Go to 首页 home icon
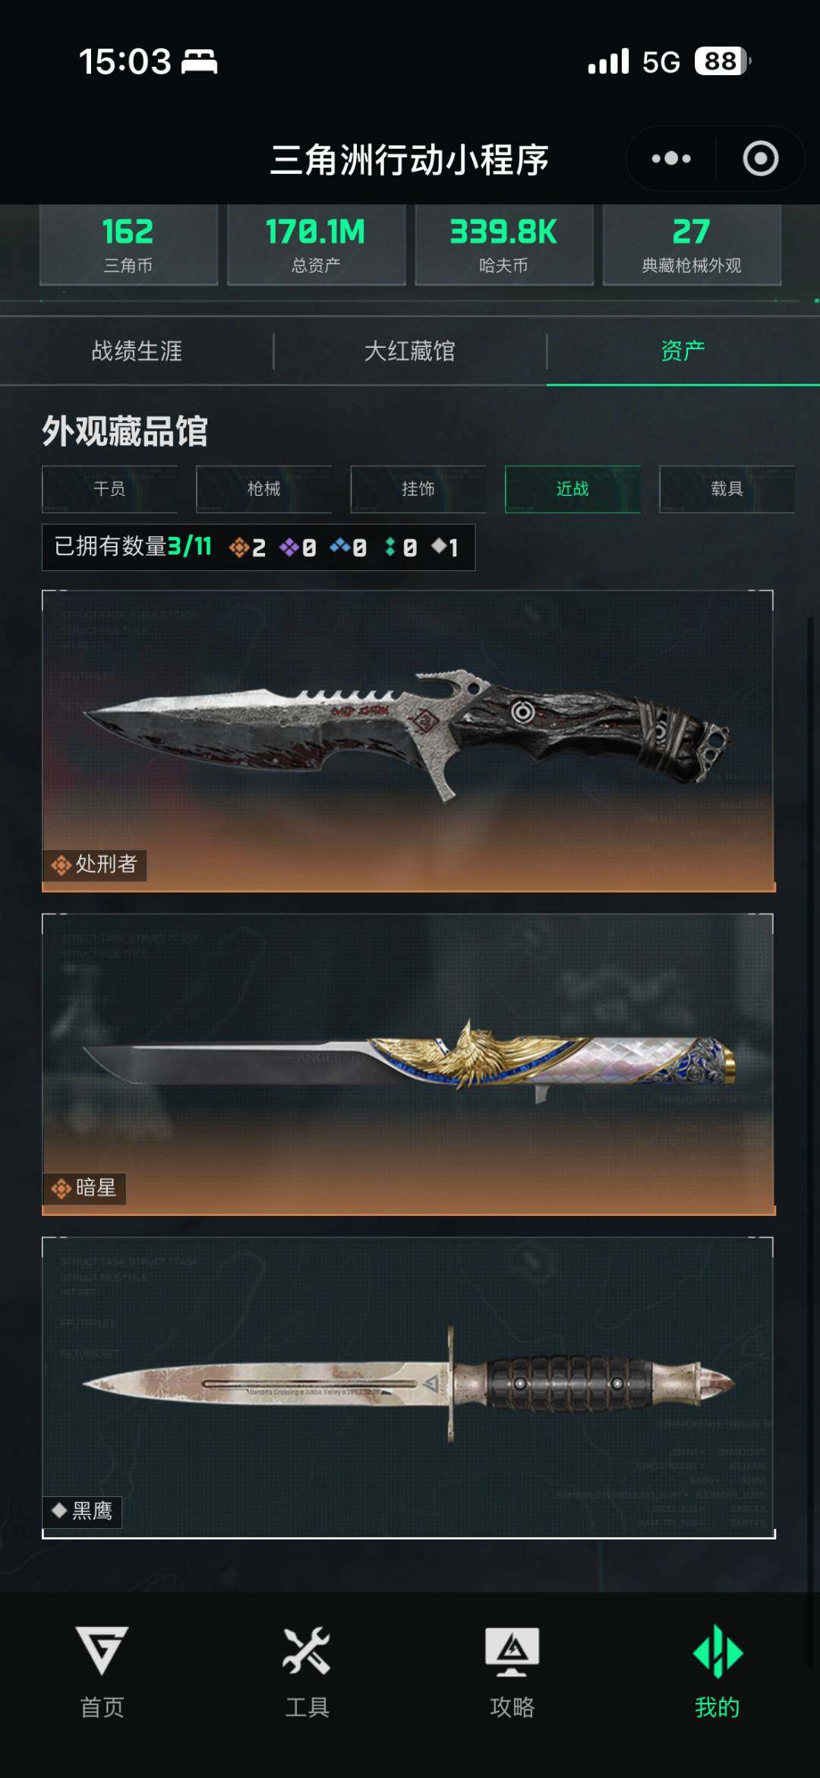 coord(102,1650)
